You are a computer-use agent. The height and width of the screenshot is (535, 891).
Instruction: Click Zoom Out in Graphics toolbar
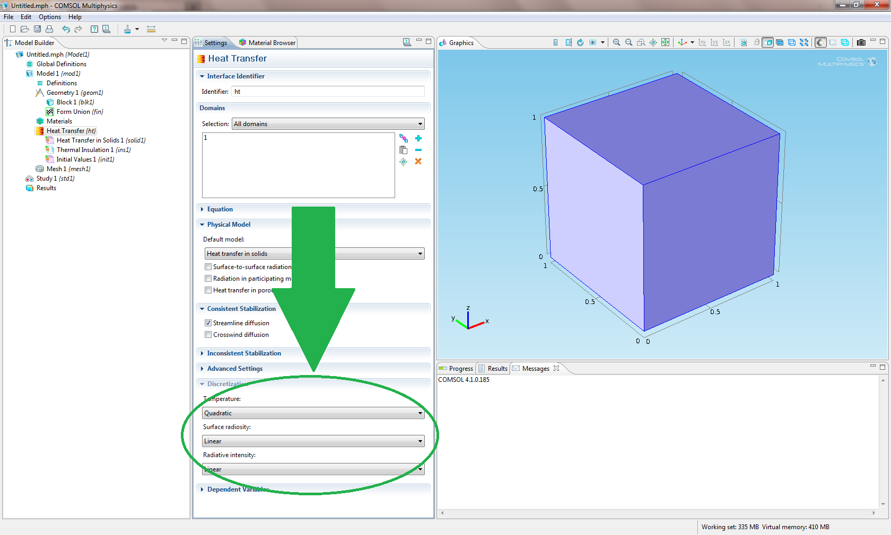(x=628, y=42)
